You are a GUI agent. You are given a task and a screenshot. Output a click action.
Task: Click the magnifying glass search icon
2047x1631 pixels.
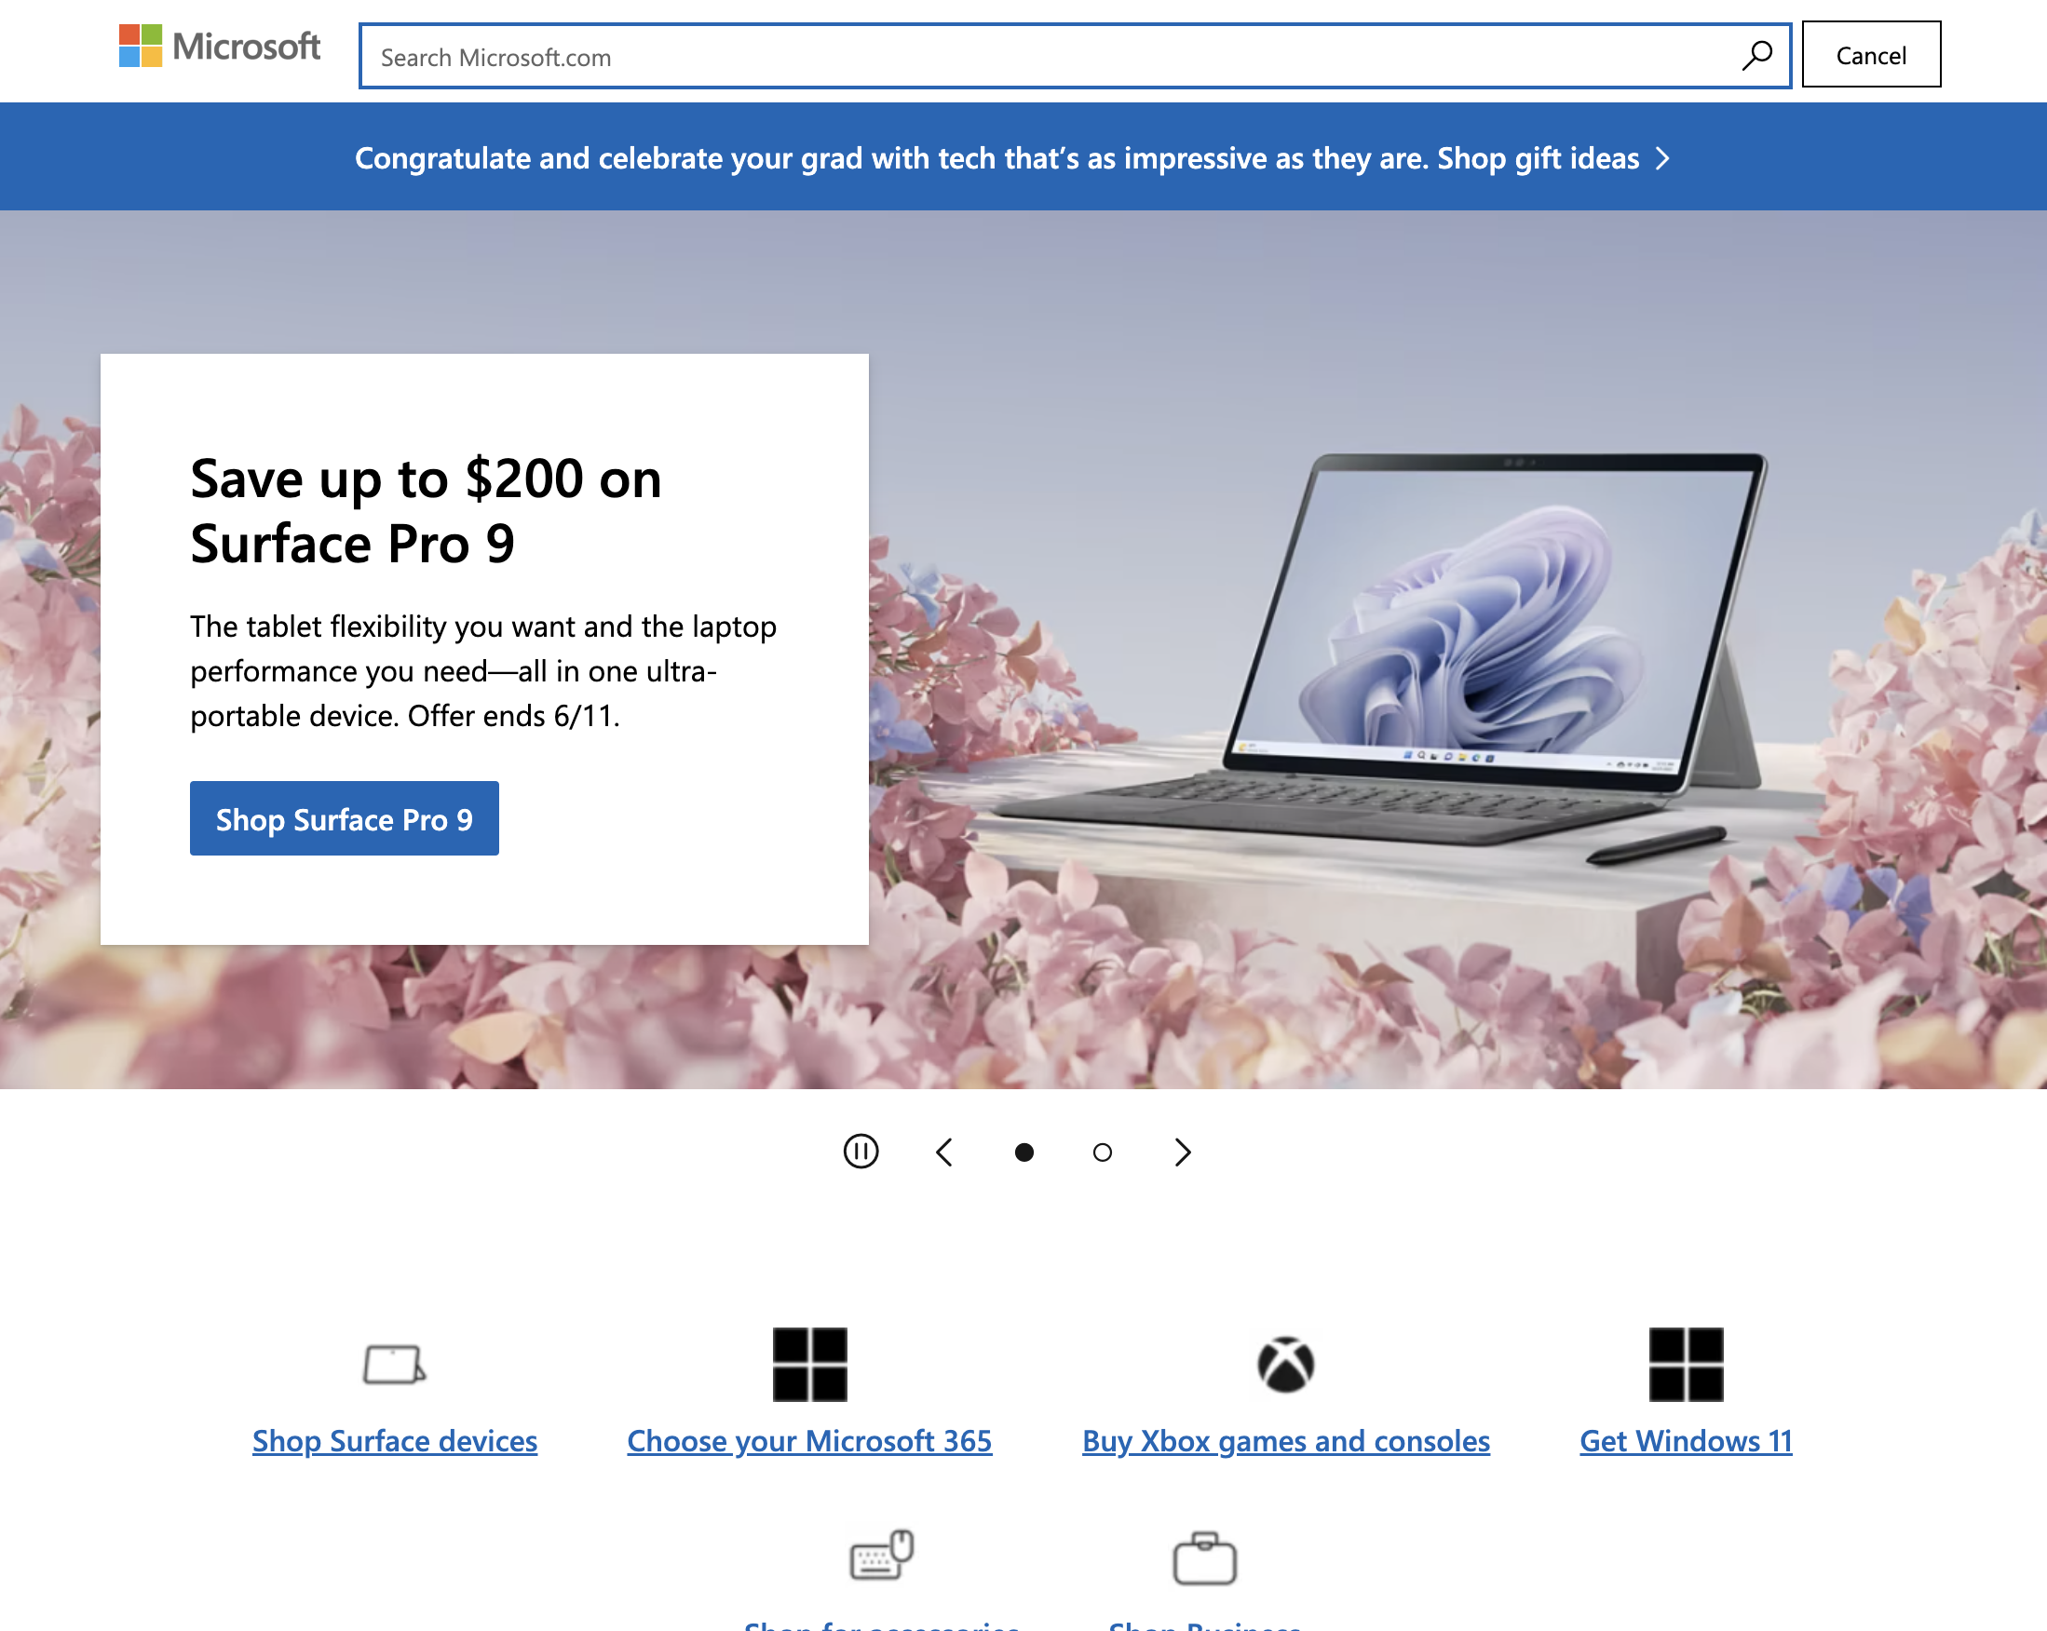(x=1756, y=55)
